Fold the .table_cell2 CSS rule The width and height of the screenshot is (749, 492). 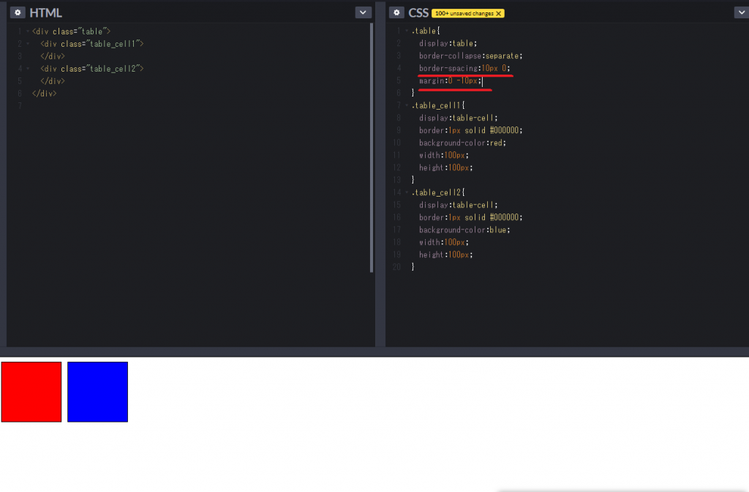point(407,192)
